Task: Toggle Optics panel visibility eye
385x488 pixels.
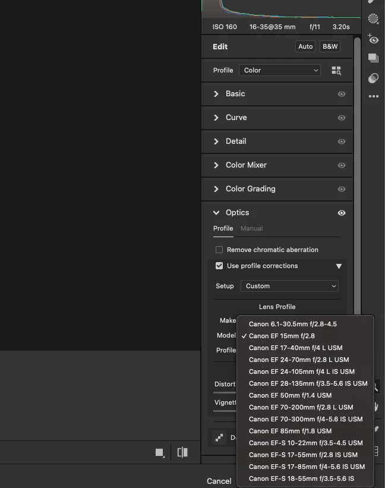Action: tap(342, 213)
